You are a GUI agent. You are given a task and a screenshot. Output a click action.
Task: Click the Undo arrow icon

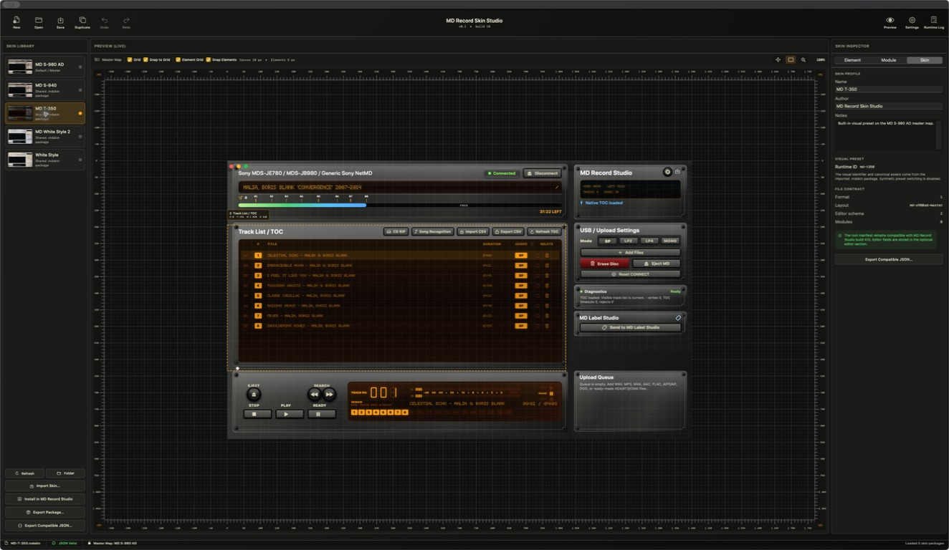[x=105, y=20]
